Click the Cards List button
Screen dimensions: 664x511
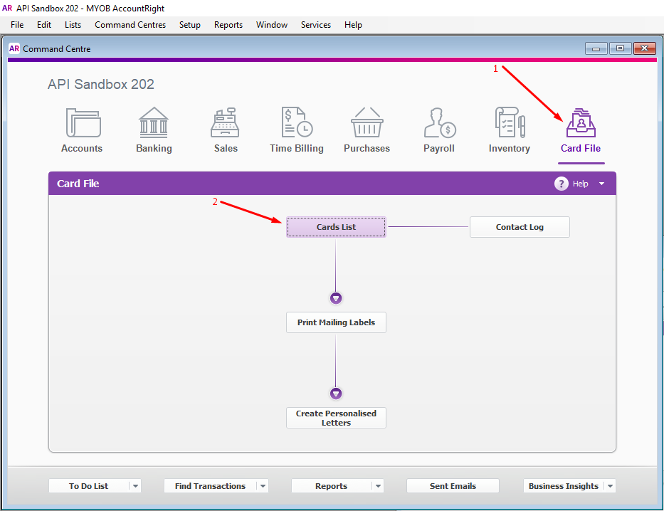[336, 227]
